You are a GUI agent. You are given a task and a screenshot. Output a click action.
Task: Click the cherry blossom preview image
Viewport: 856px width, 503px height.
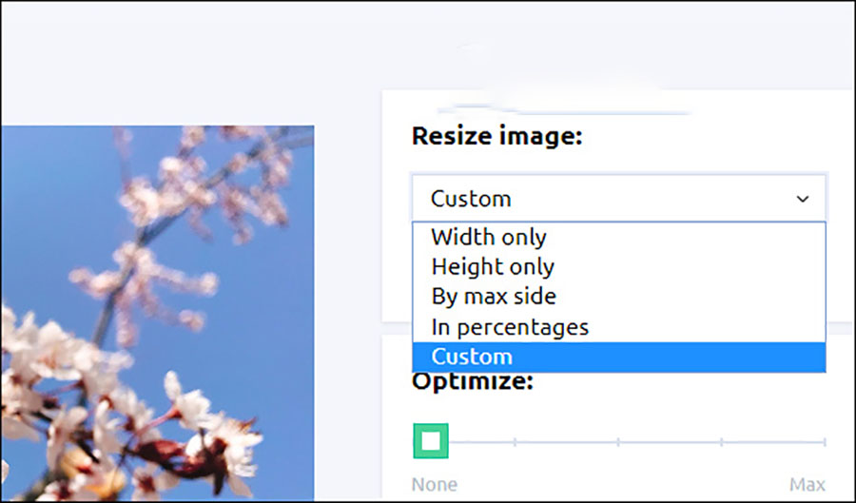[157, 314]
